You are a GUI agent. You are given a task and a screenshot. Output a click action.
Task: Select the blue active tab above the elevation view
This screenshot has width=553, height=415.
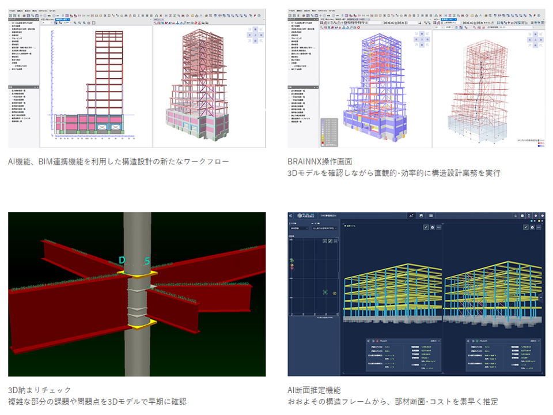[x=61, y=18]
